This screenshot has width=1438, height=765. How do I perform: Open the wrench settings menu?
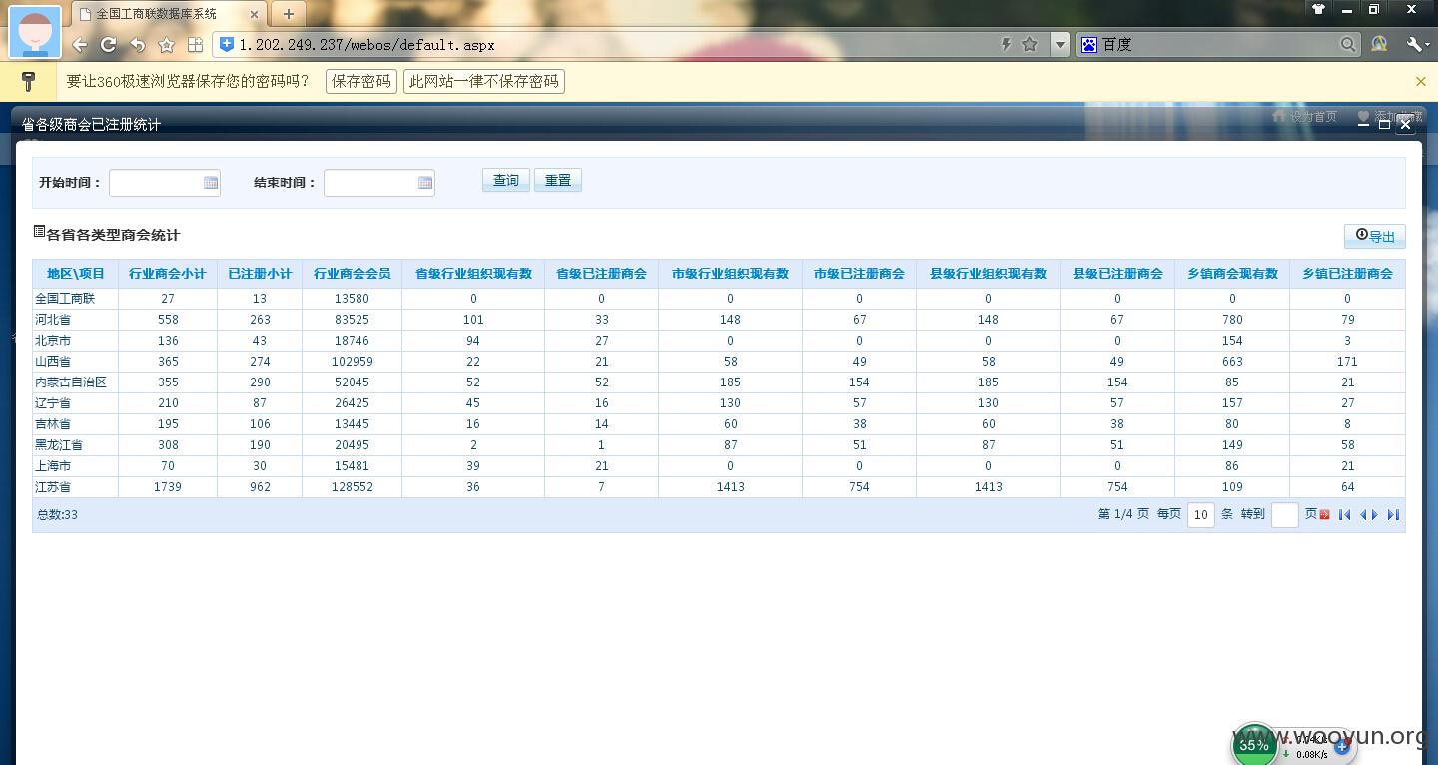[x=1415, y=44]
